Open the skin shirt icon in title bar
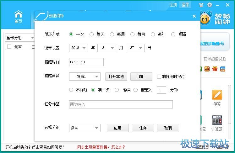Viewport: 235px width, 153px height. (201, 5)
